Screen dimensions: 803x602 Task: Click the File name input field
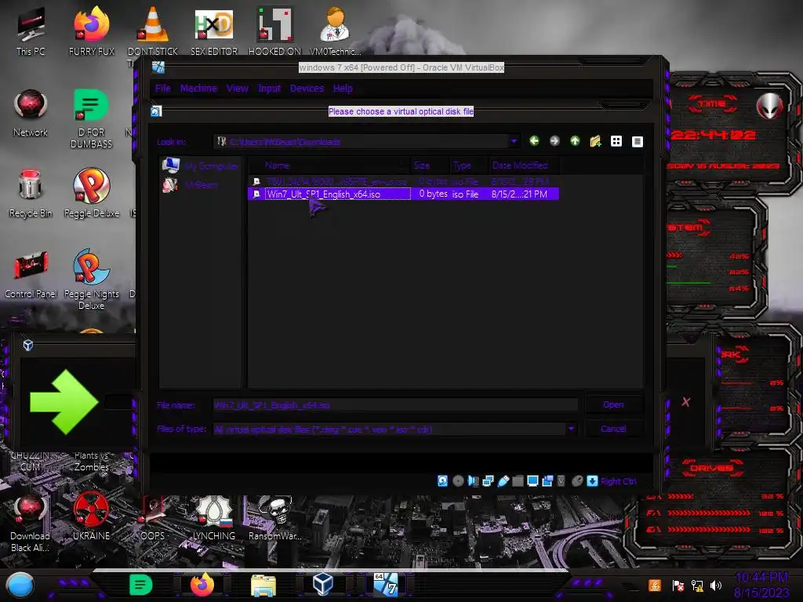point(395,405)
